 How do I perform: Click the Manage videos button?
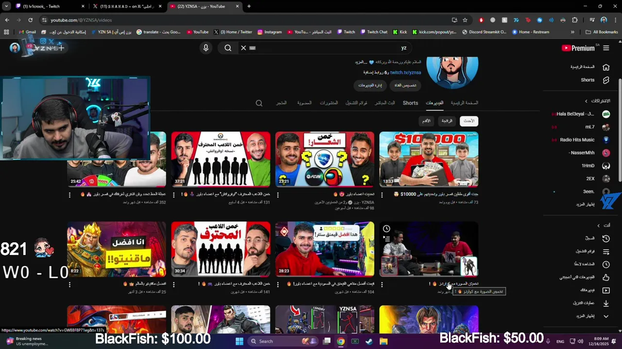tap(370, 85)
